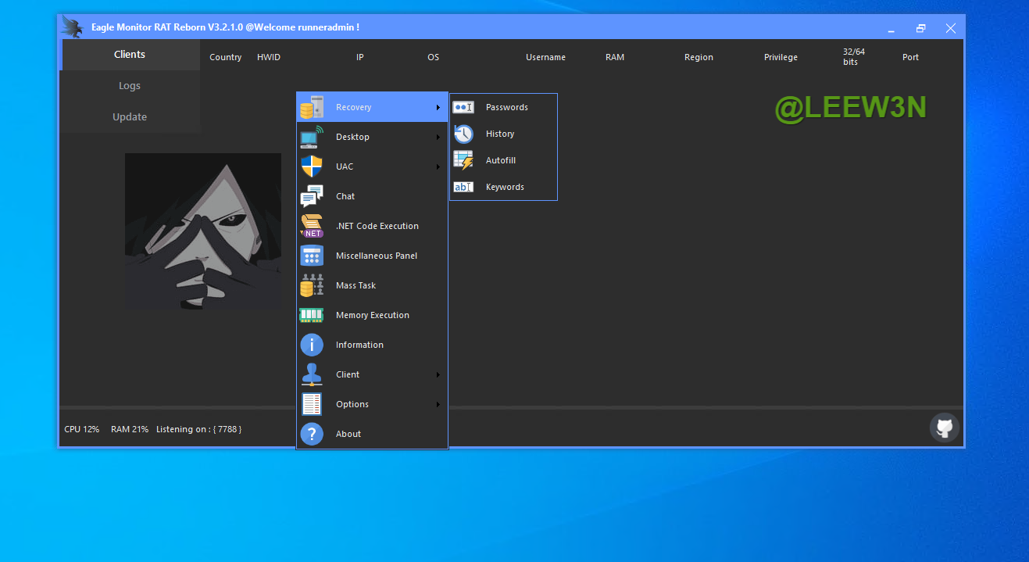Click the GitHub icon in the status bar

click(x=944, y=428)
